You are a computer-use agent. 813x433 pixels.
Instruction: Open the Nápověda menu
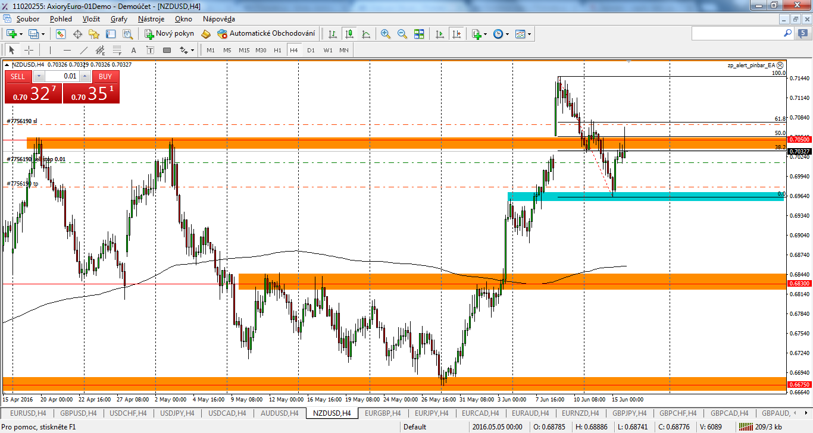click(219, 18)
